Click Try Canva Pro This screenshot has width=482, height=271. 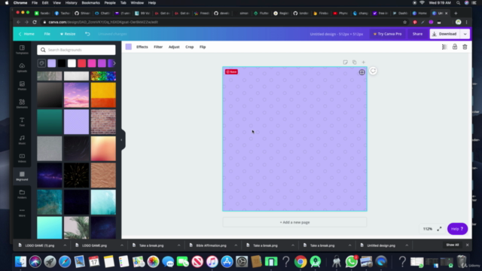(387, 34)
